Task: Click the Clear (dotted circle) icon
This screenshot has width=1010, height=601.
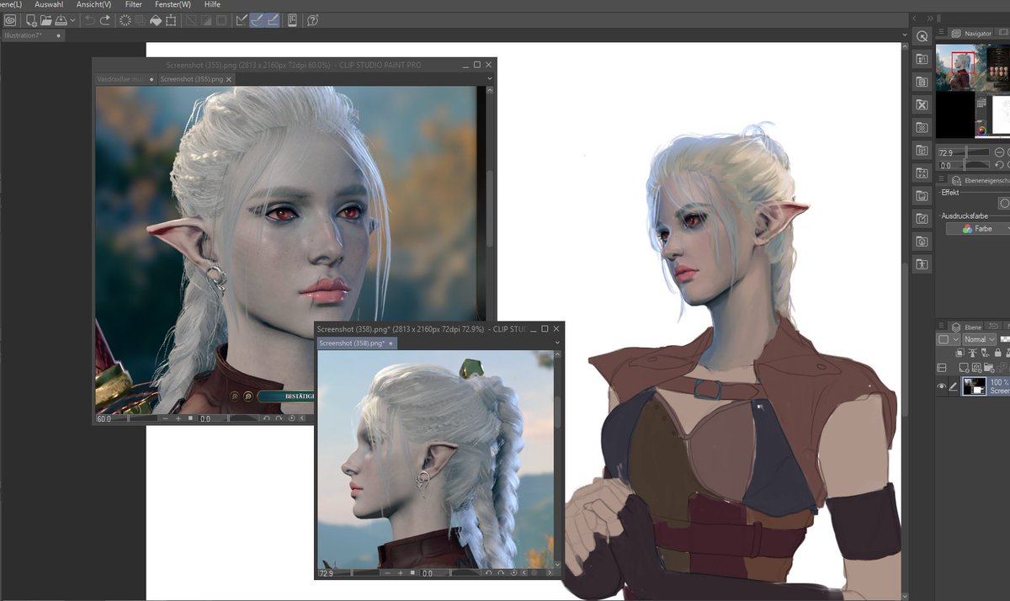Action: pyautogui.click(x=125, y=20)
